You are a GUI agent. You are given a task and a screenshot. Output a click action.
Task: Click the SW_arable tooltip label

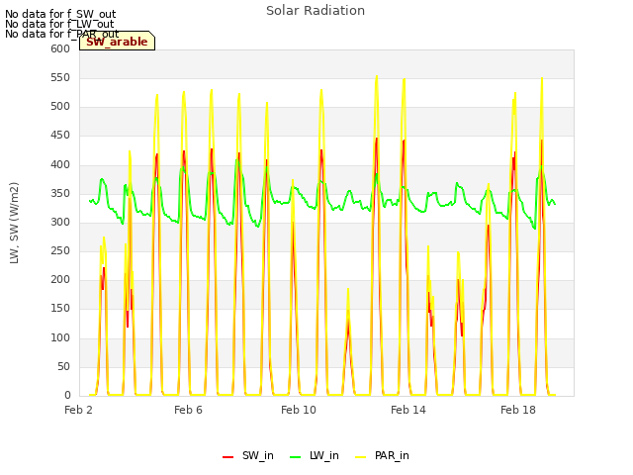[x=117, y=42]
